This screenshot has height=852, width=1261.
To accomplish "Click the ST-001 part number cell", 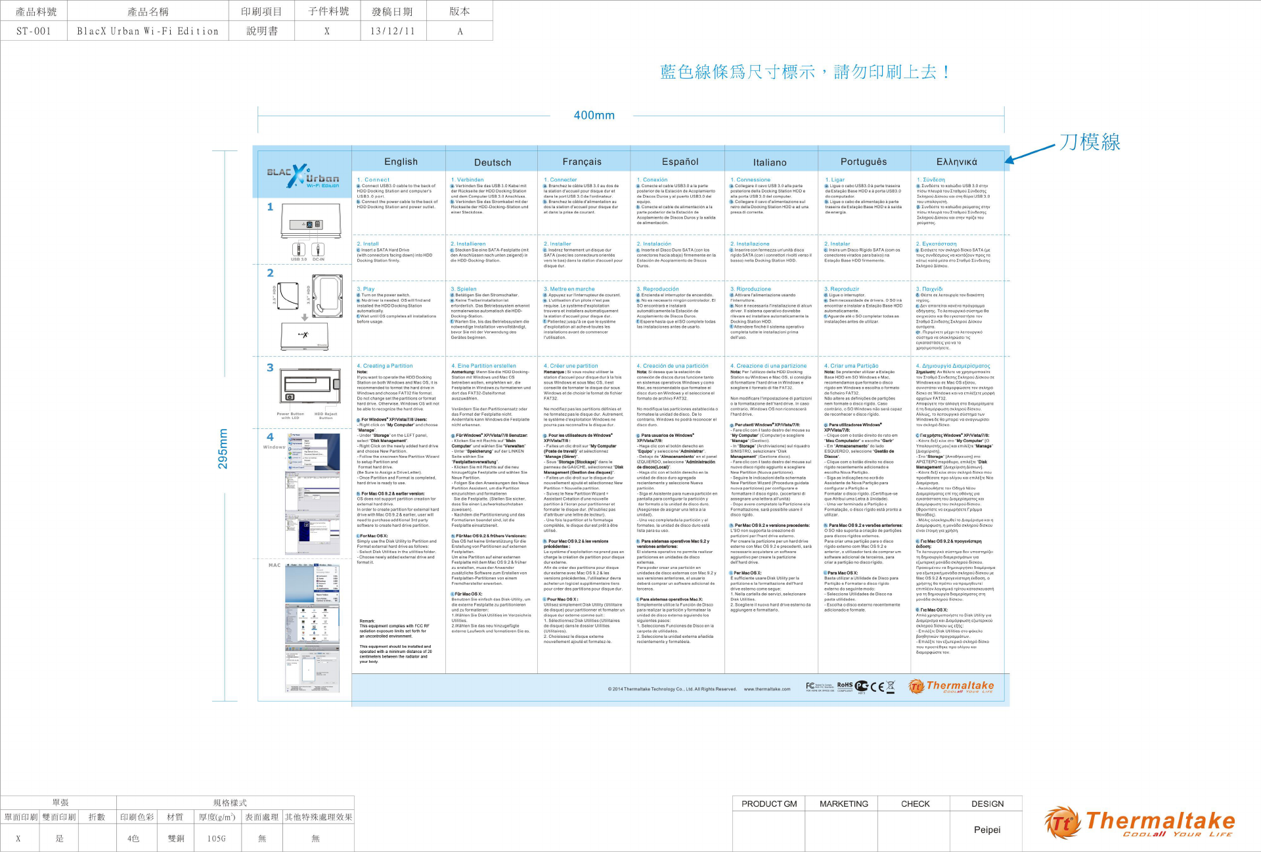I will tap(33, 31).
